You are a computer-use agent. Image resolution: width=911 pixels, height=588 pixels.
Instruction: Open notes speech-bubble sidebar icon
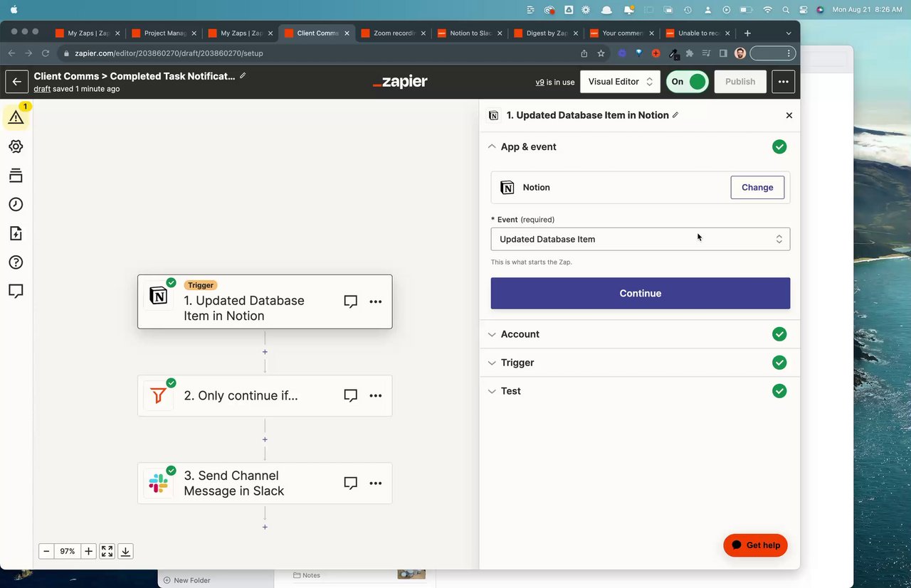click(x=16, y=291)
